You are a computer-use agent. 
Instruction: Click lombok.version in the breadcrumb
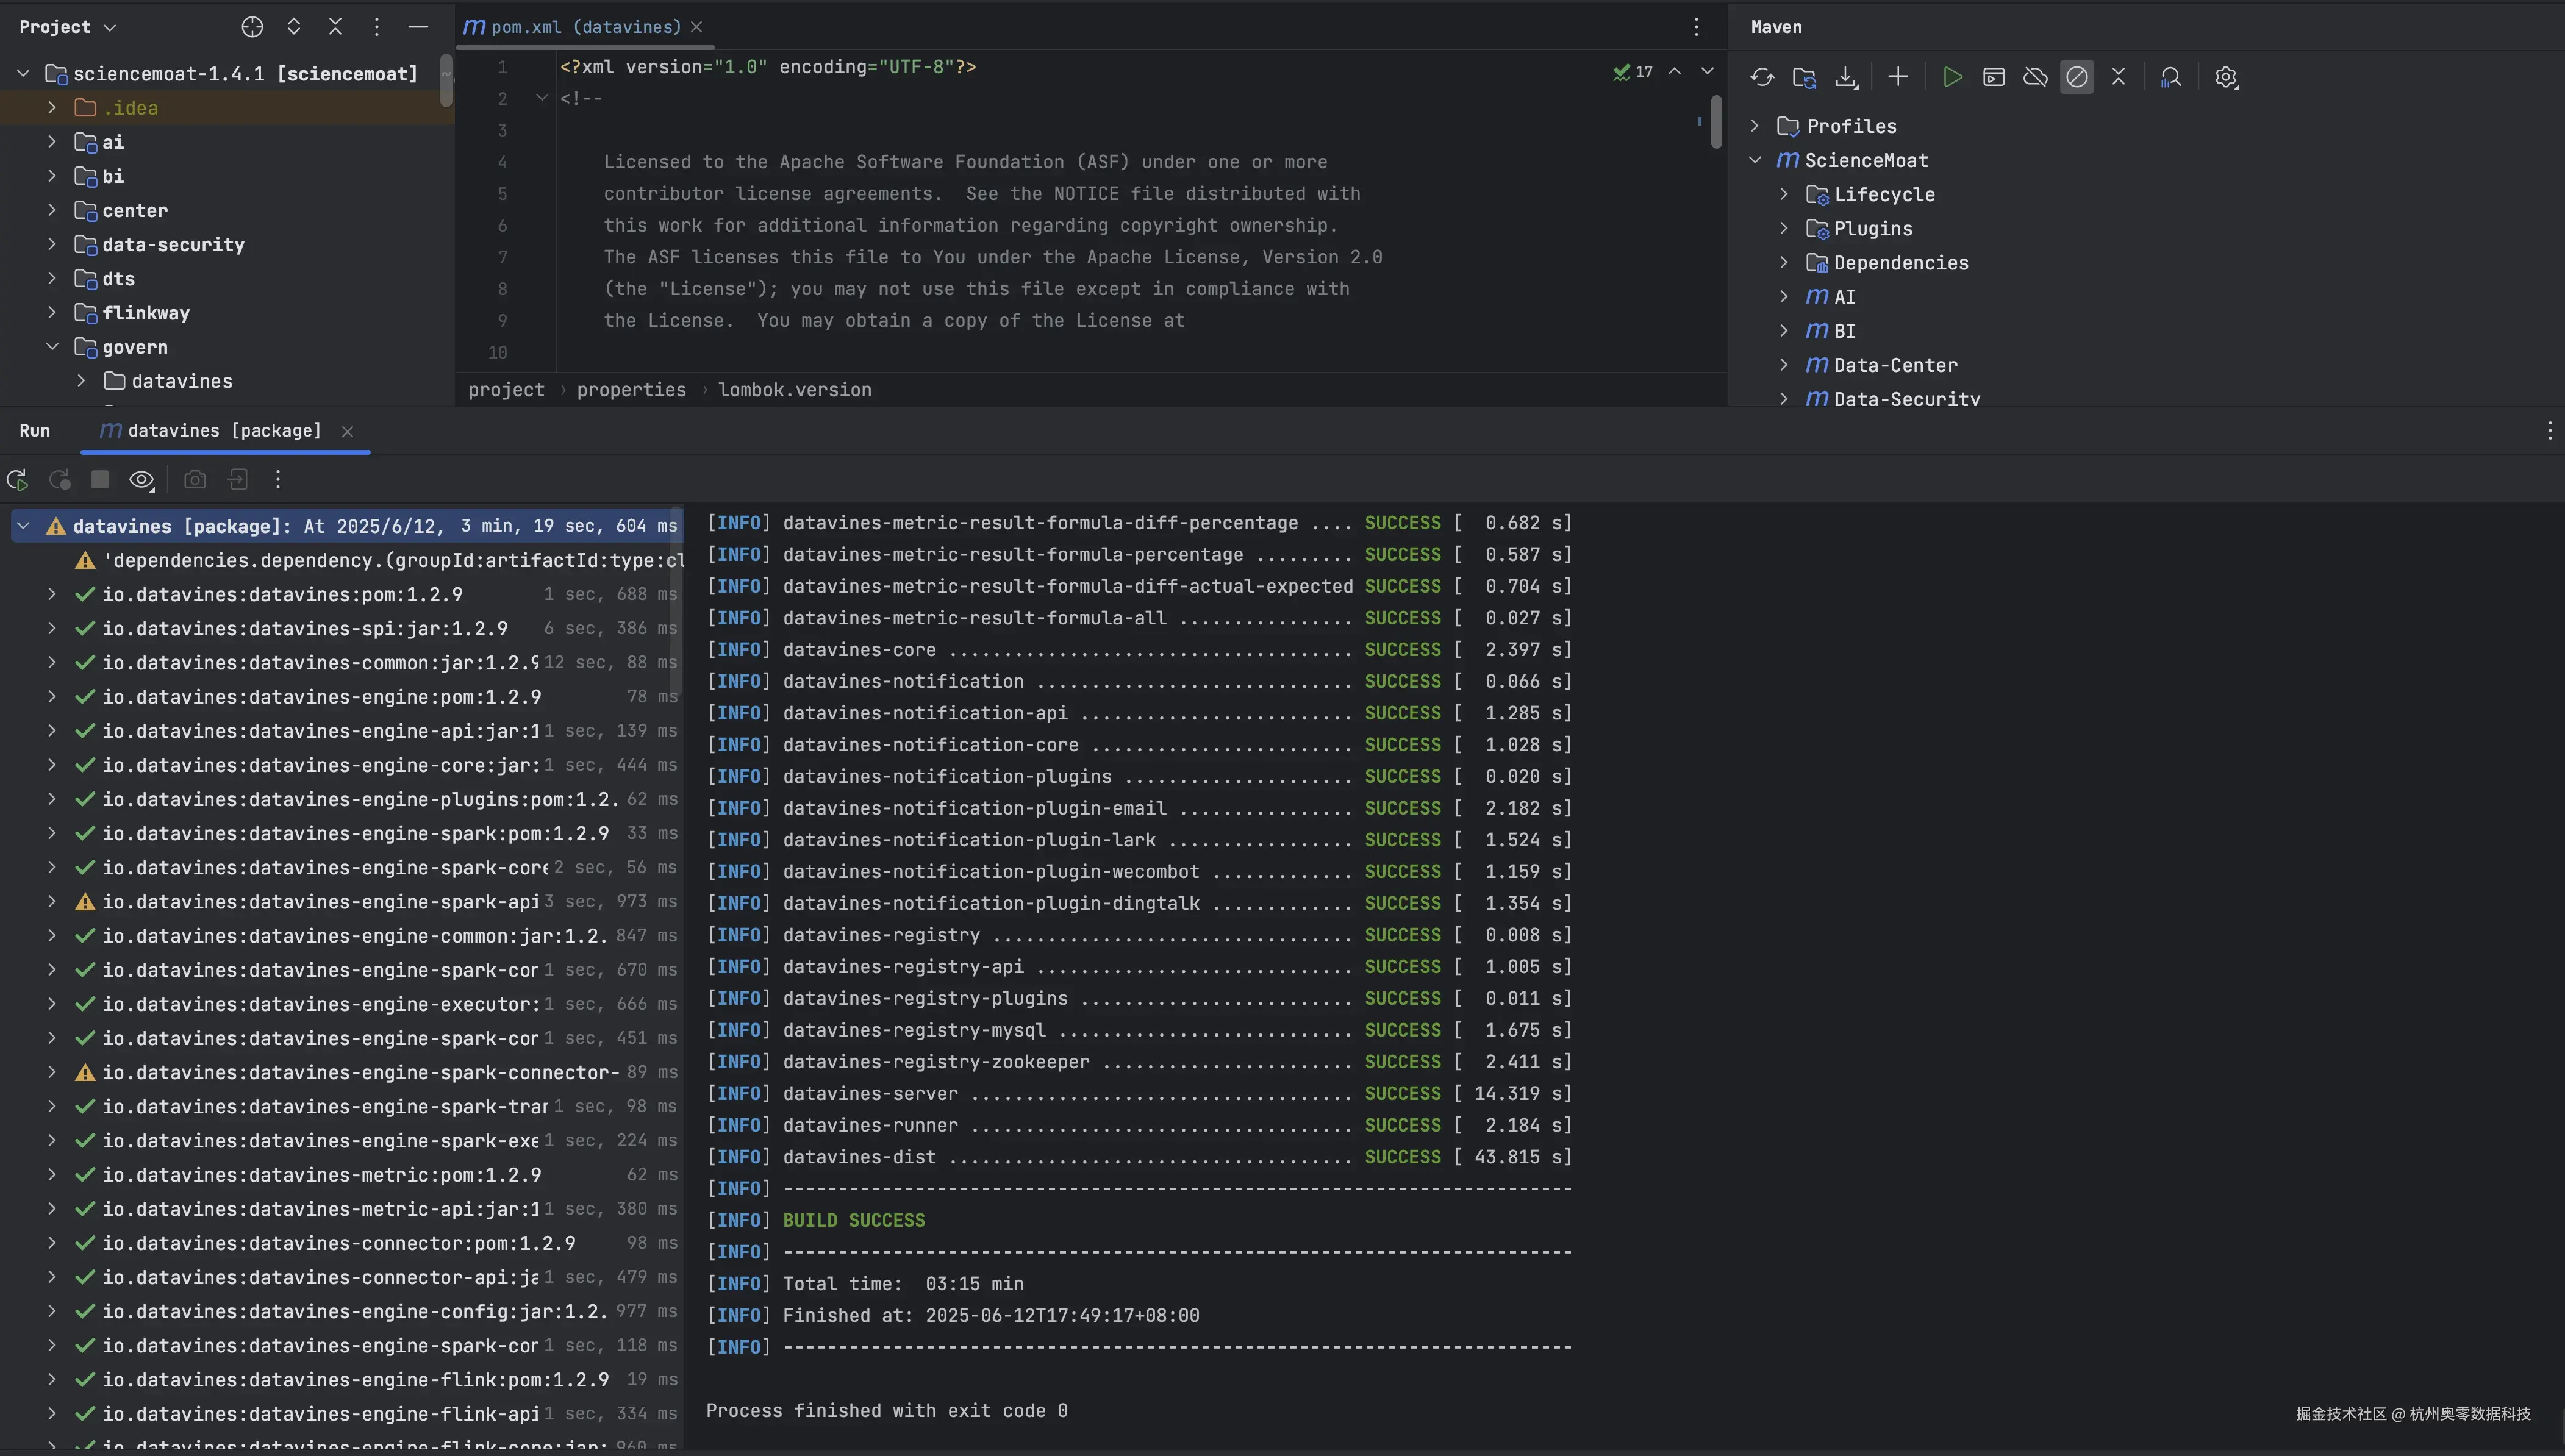[x=794, y=390]
